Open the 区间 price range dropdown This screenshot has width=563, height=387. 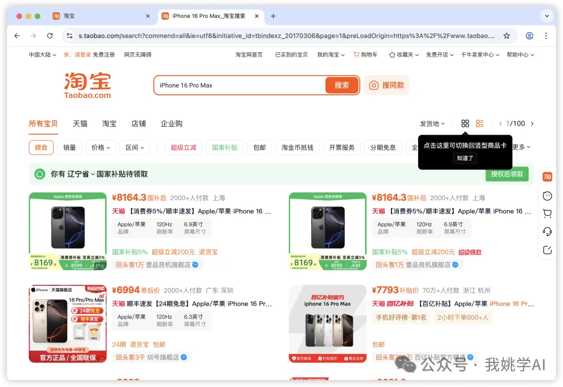[134, 148]
